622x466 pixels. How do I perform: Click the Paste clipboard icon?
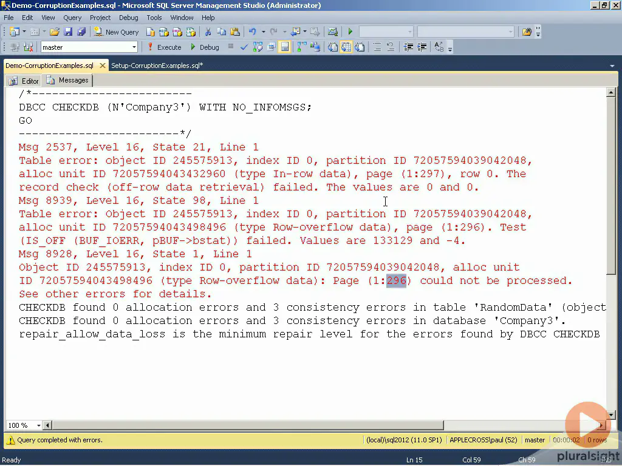click(x=235, y=32)
